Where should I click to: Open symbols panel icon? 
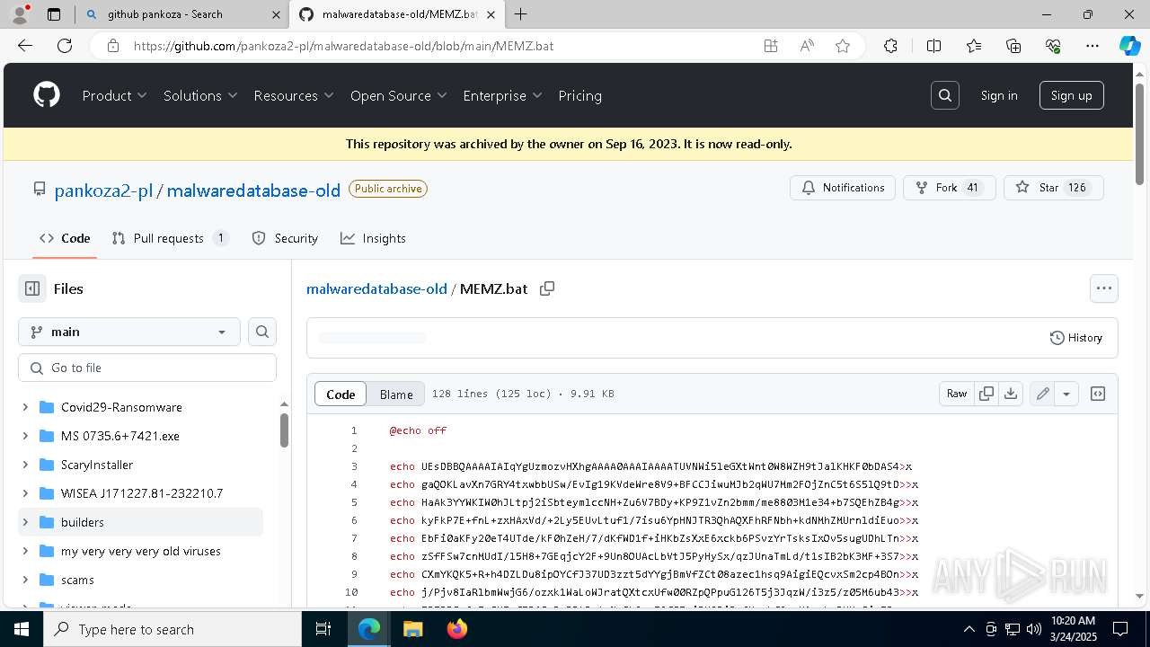(1098, 394)
